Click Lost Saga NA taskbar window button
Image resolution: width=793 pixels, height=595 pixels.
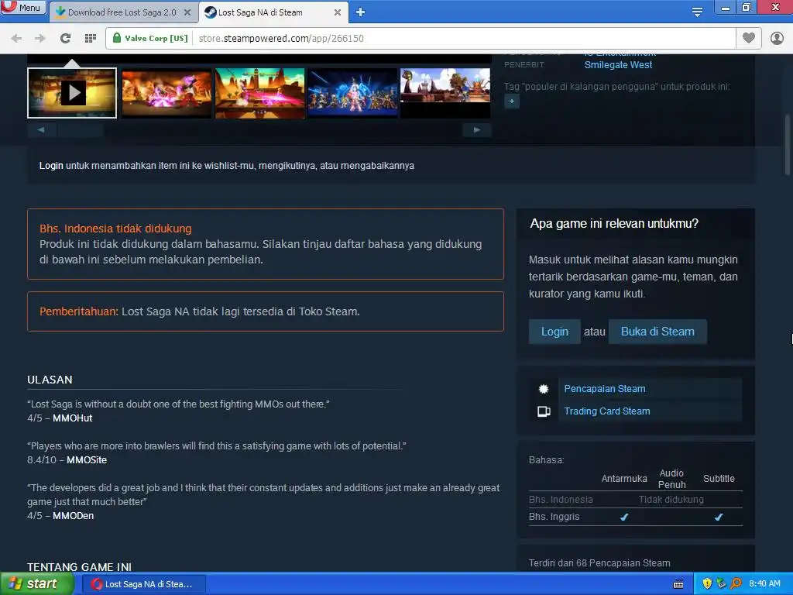click(x=145, y=584)
